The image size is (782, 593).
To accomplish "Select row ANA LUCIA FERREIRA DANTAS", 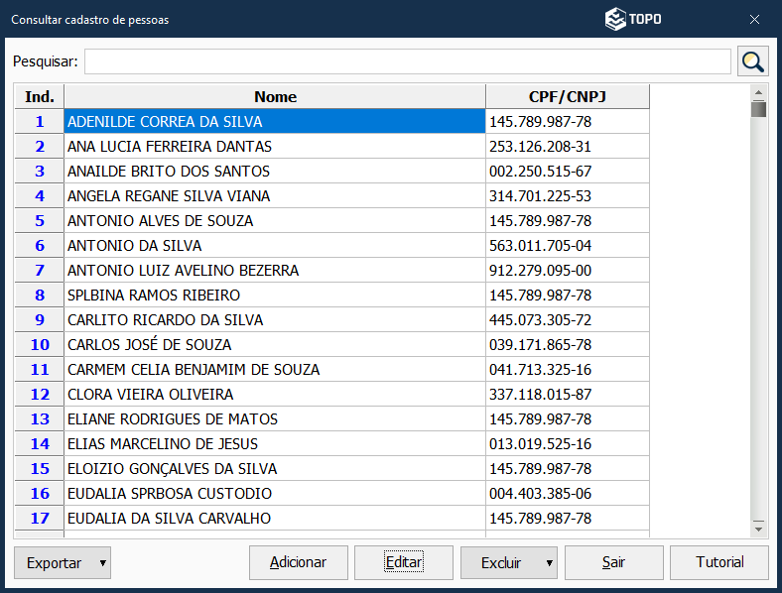I will (275, 147).
